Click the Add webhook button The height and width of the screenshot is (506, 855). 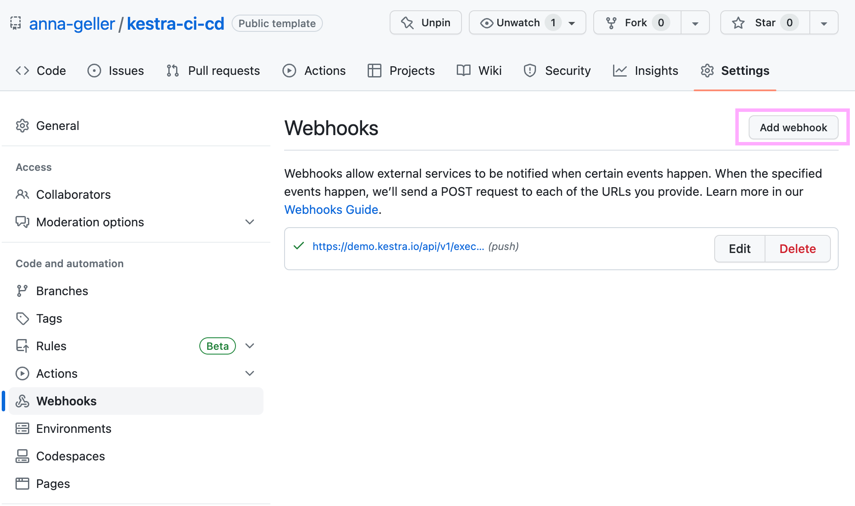pos(793,127)
